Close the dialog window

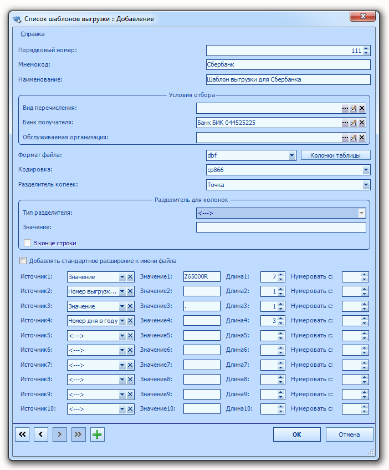[362, 17]
